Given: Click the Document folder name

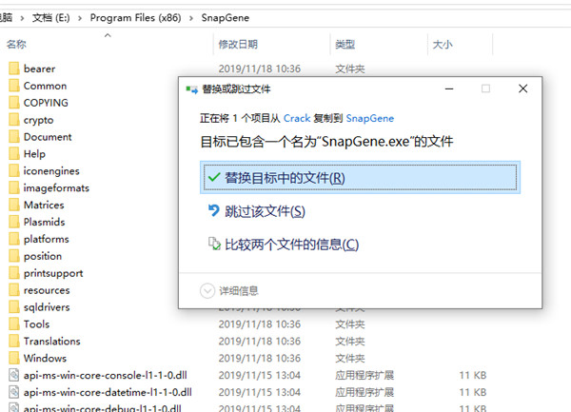Looking at the screenshot, I should (48, 136).
